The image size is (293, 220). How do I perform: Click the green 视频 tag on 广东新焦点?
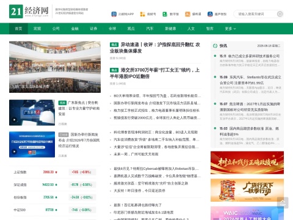pos(62,103)
